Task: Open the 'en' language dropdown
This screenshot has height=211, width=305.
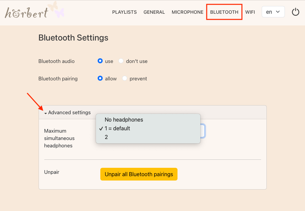Action: coord(273,12)
